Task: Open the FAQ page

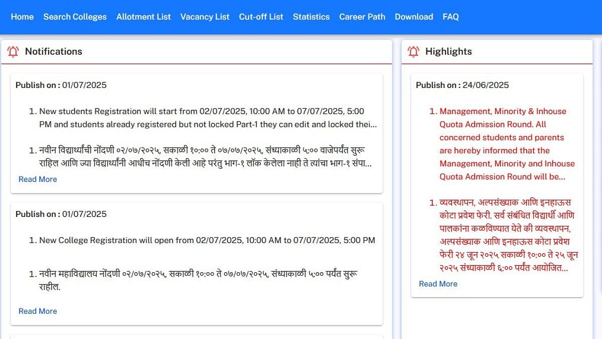Action: pos(450,17)
